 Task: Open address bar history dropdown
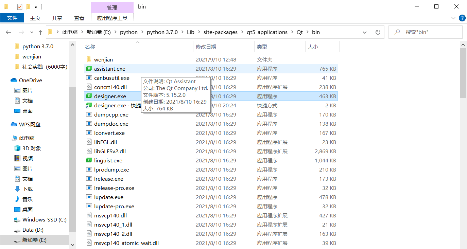pyautogui.click(x=365, y=32)
